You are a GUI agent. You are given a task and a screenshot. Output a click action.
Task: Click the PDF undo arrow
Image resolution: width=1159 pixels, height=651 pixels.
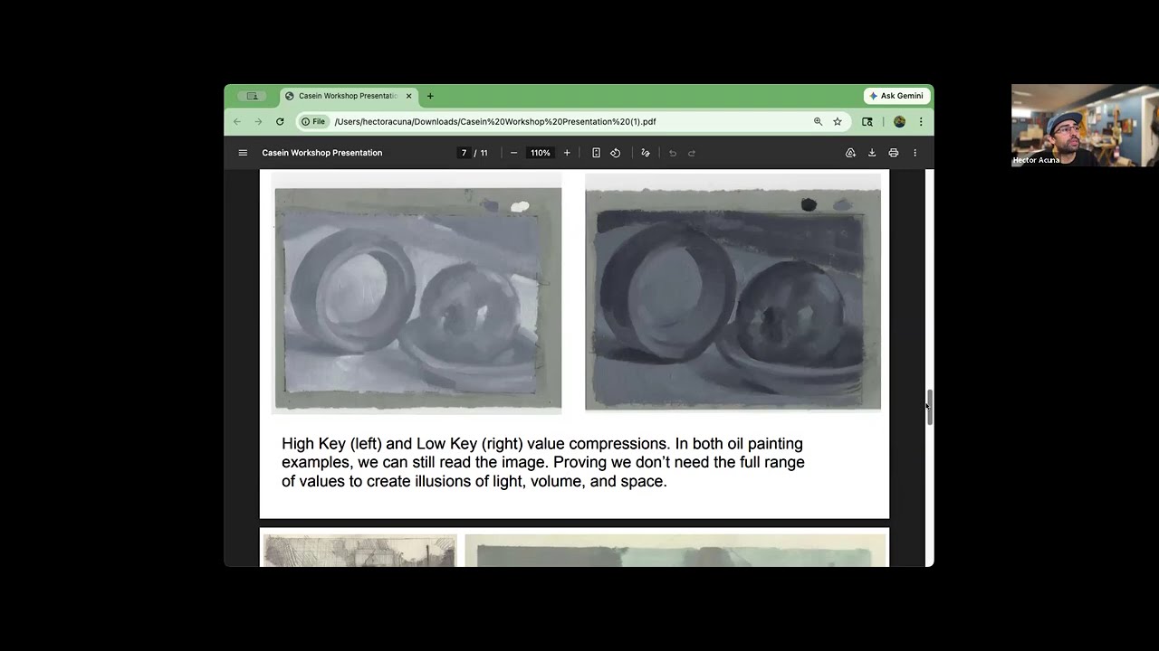click(672, 153)
